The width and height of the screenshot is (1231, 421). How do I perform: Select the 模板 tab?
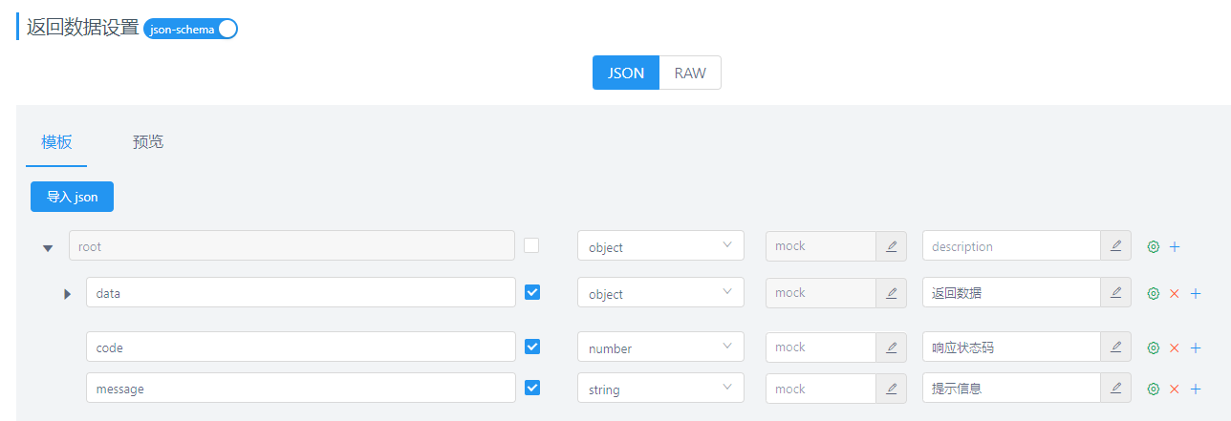56,142
